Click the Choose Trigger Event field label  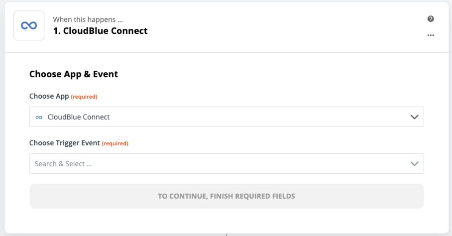pos(65,143)
